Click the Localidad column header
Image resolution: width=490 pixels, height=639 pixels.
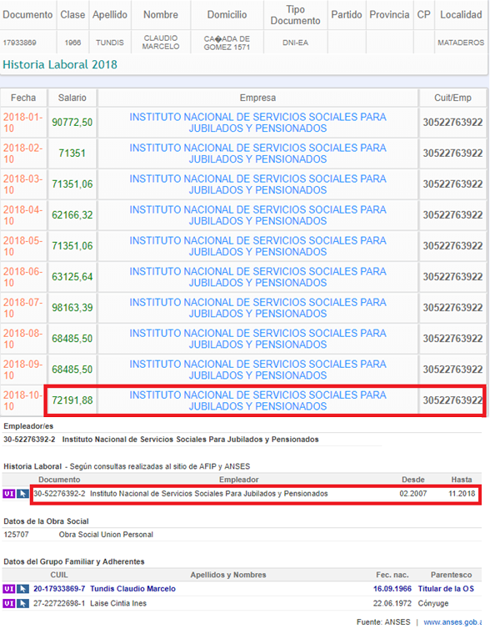pos(461,15)
